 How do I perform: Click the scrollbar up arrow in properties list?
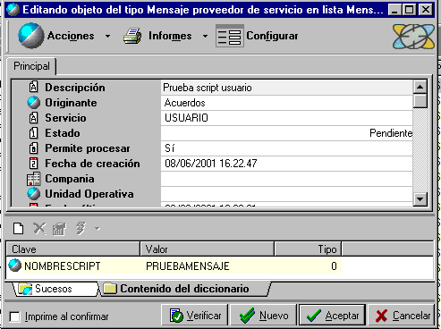click(x=420, y=87)
